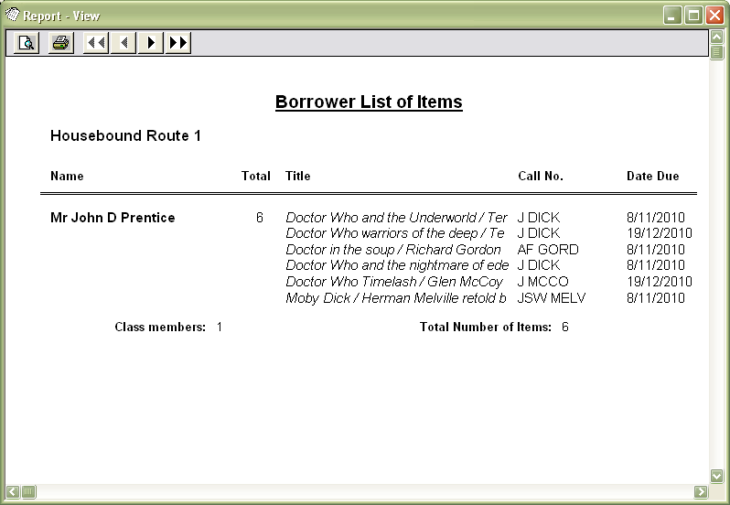Go to next report page

click(151, 43)
